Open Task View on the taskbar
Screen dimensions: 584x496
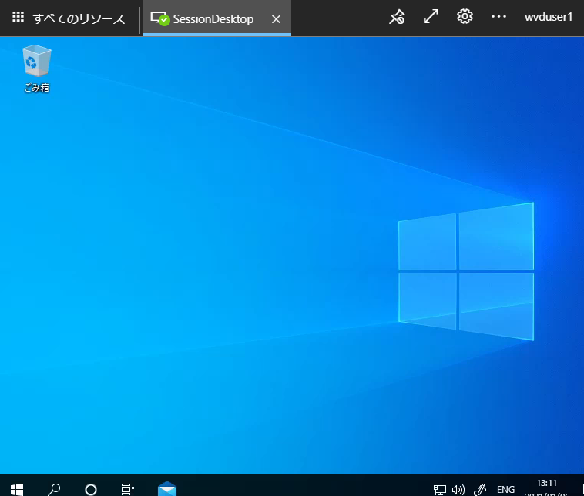pyautogui.click(x=128, y=489)
